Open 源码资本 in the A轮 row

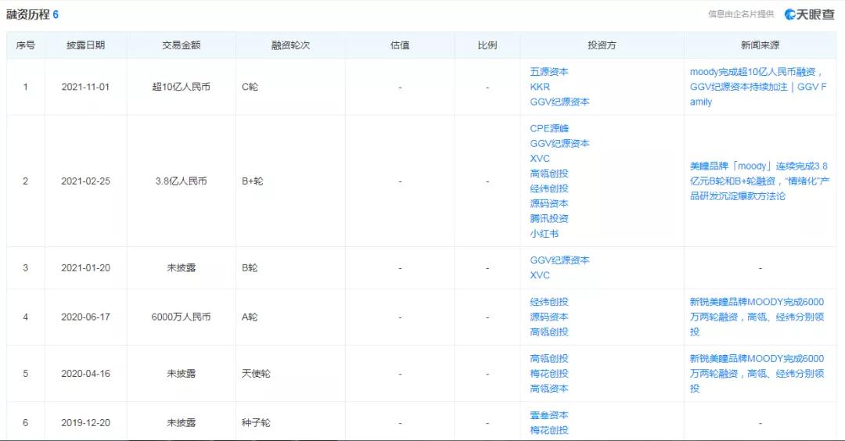[x=548, y=317]
